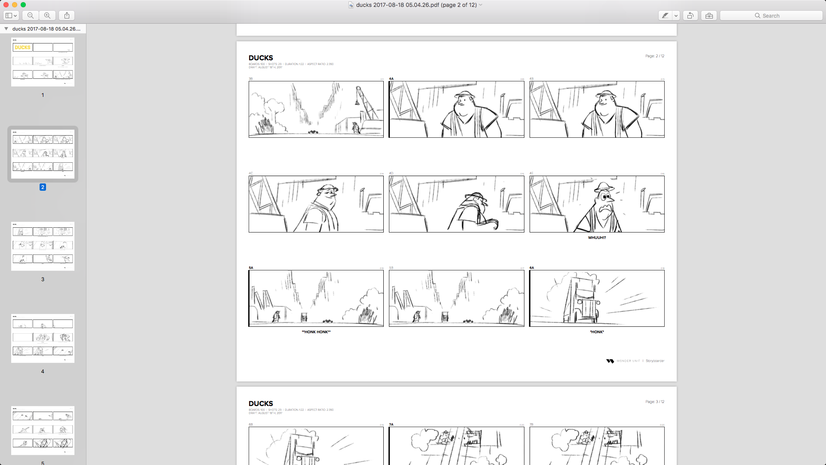This screenshot has width=826, height=465.
Task: Click the zoom in magnifier icon
Action: coord(48,15)
